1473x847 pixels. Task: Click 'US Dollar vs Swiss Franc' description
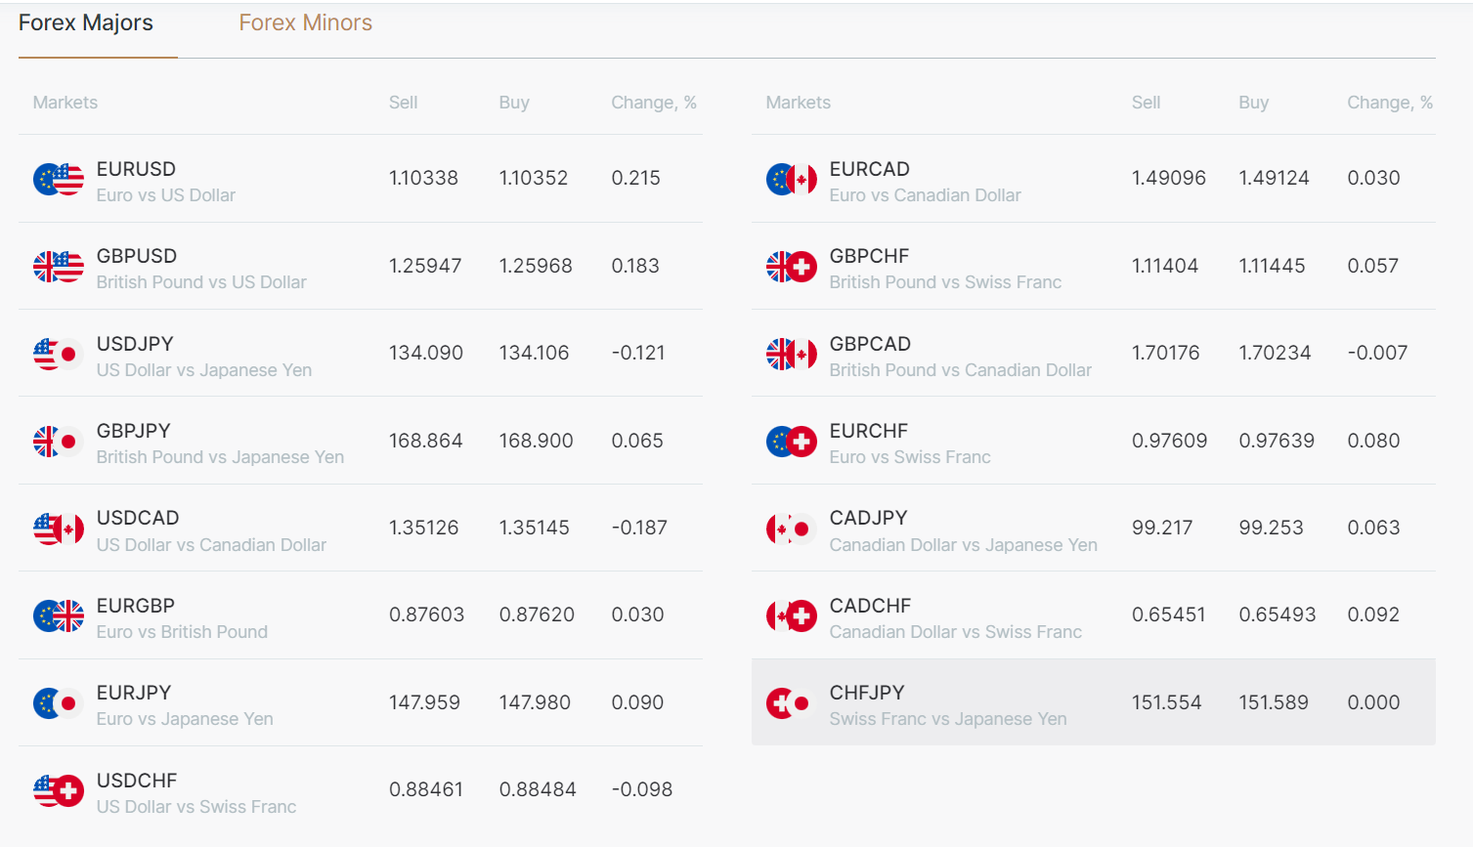click(x=196, y=807)
